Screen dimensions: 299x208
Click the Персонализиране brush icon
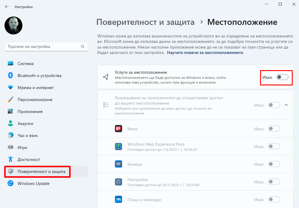tap(10, 100)
